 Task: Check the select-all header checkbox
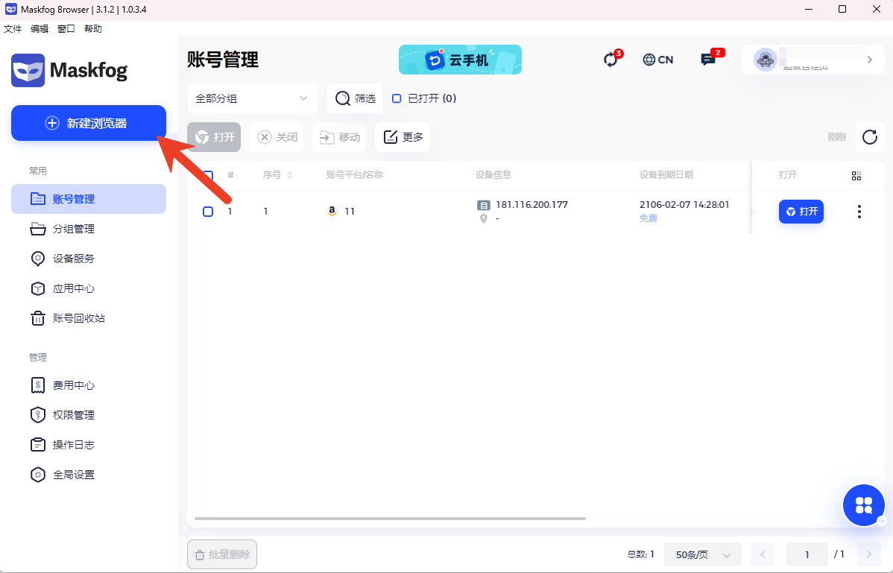click(209, 176)
